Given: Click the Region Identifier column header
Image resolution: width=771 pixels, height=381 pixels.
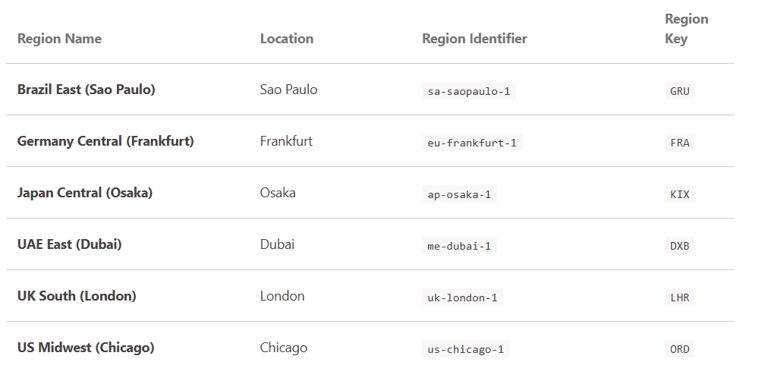Looking at the screenshot, I should click(x=474, y=39).
